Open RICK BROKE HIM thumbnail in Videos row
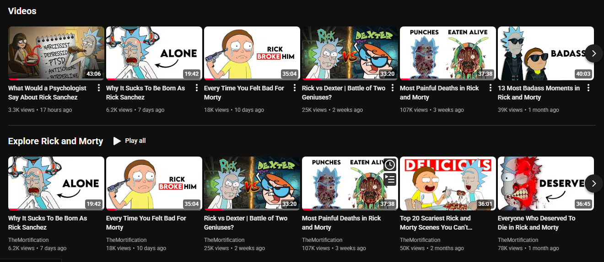 (x=252, y=53)
